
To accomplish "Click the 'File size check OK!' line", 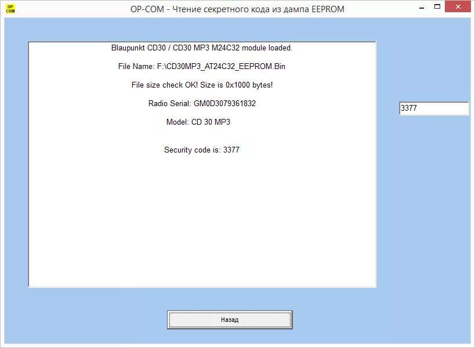I will [x=202, y=85].
